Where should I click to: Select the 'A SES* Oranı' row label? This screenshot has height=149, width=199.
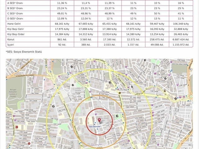(x=15, y=3)
